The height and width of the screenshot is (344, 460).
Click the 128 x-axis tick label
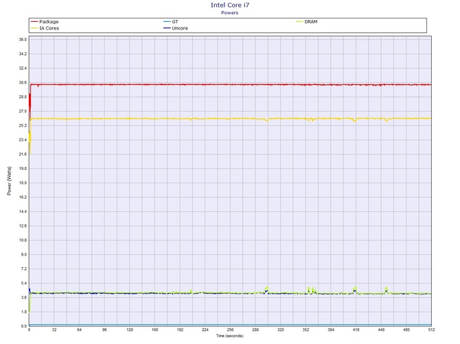point(130,330)
